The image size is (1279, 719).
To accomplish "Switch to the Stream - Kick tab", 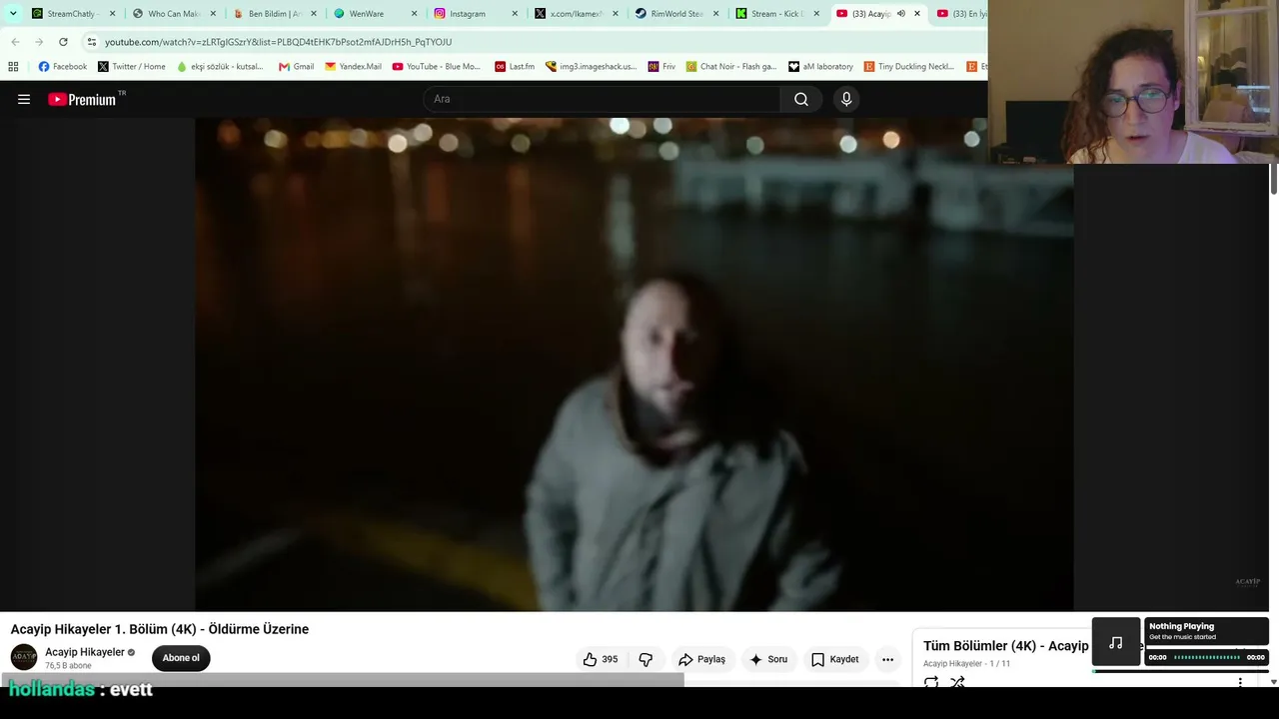I will (x=777, y=14).
